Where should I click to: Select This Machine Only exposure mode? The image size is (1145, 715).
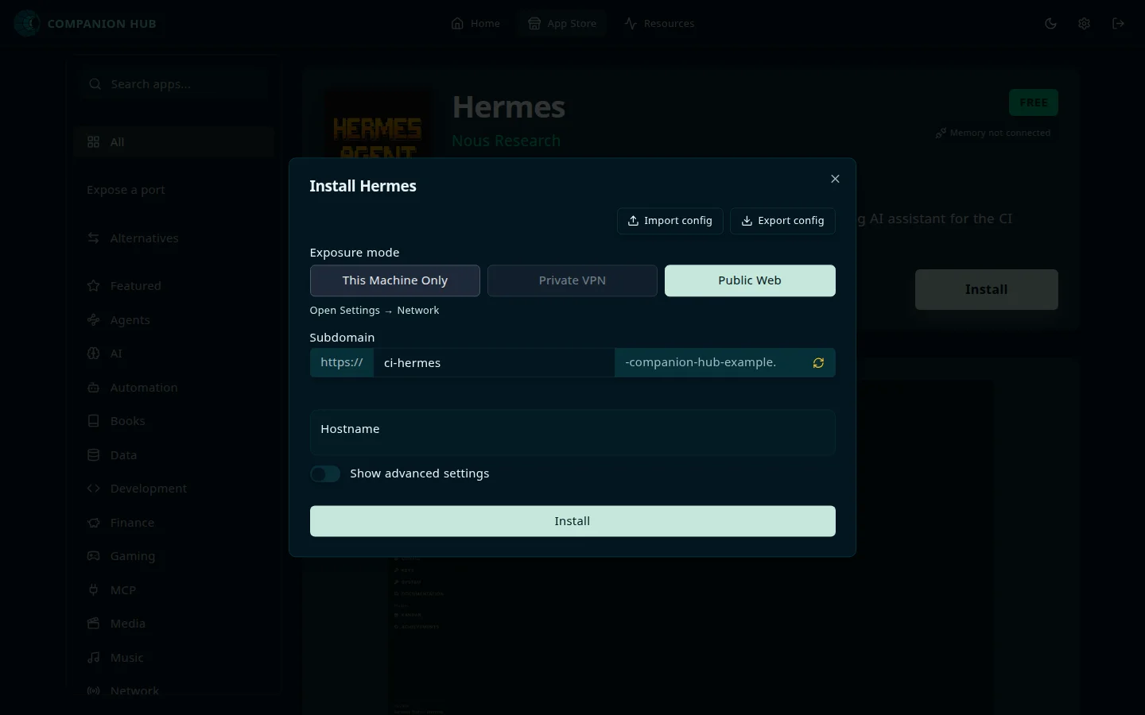[395, 280]
